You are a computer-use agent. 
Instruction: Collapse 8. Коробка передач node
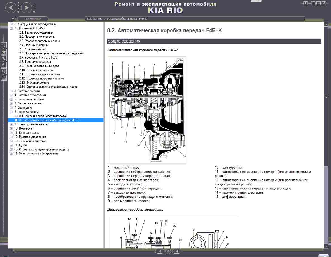pos(11,112)
